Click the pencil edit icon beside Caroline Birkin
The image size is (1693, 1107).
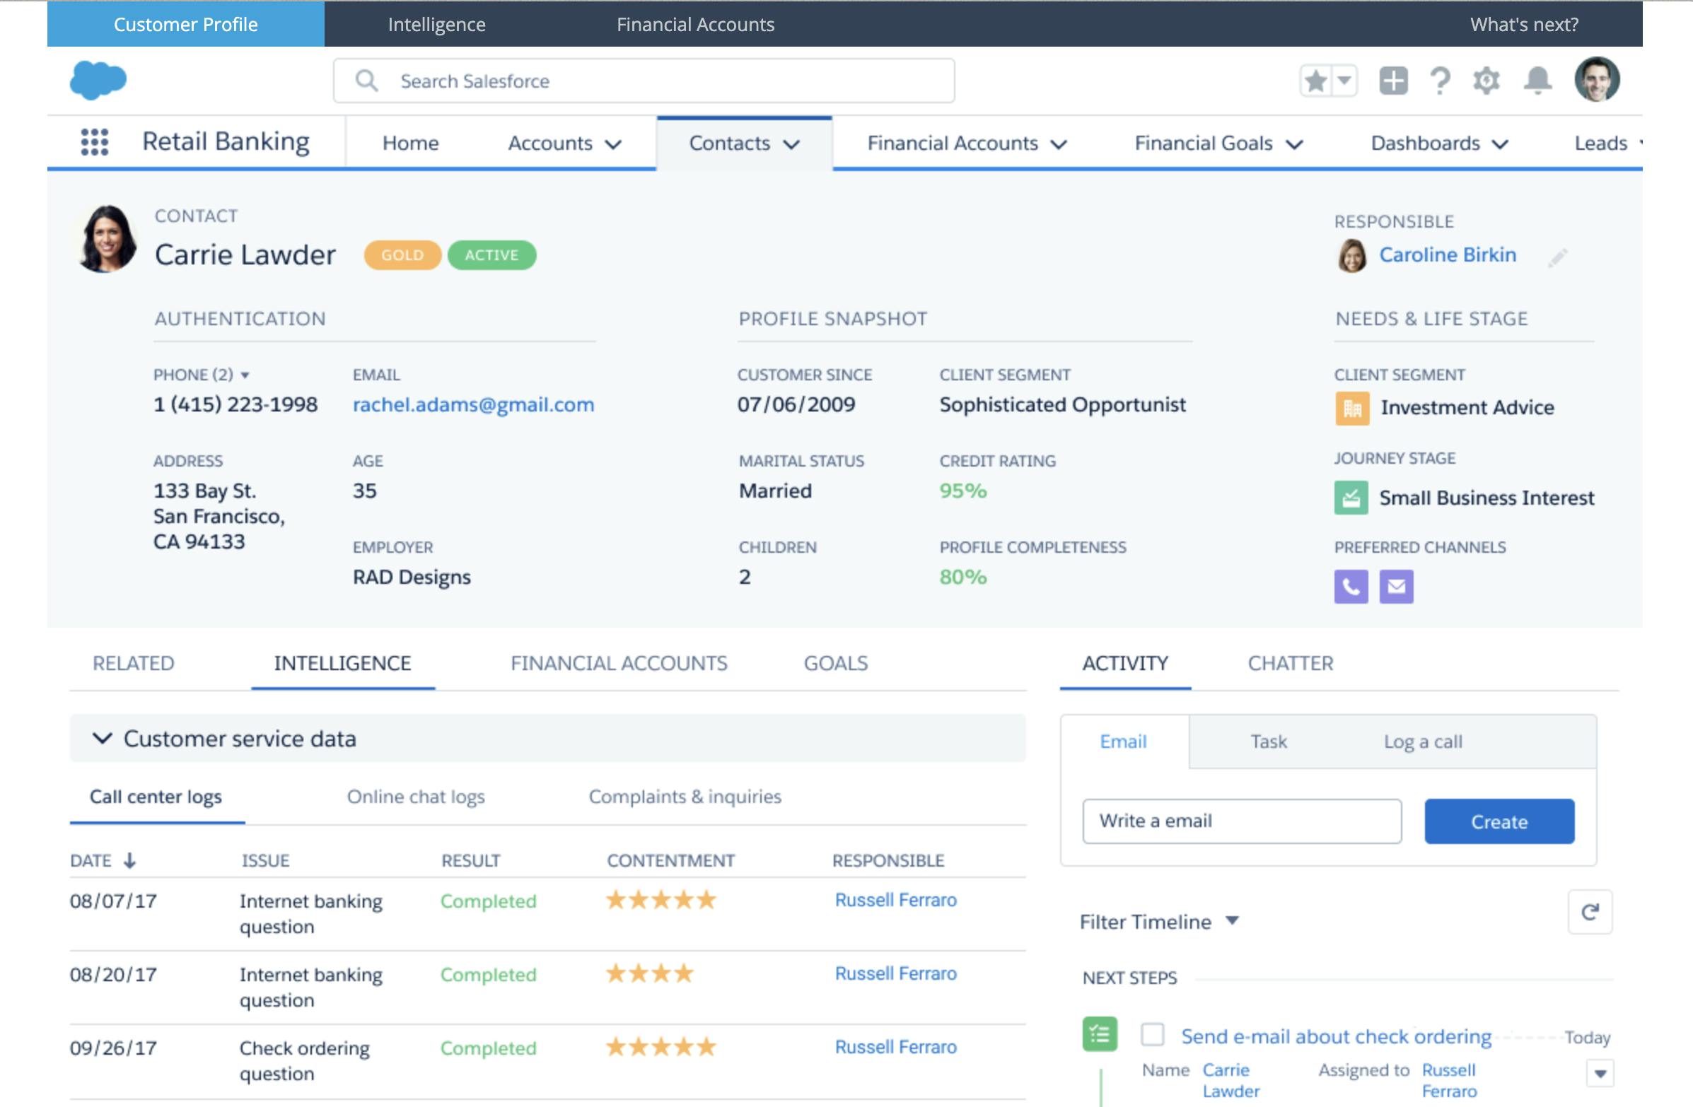point(1557,257)
